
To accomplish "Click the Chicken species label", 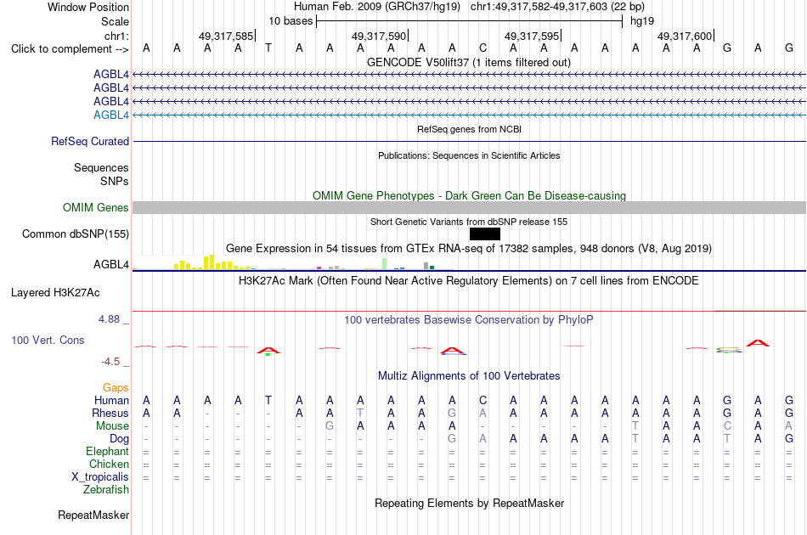I will click(109, 465).
